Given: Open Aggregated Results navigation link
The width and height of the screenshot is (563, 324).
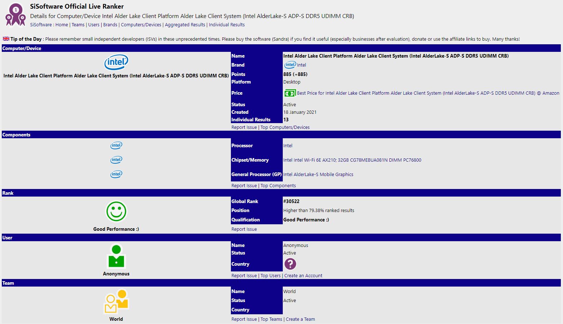Looking at the screenshot, I should pyautogui.click(x=185, y=25).
